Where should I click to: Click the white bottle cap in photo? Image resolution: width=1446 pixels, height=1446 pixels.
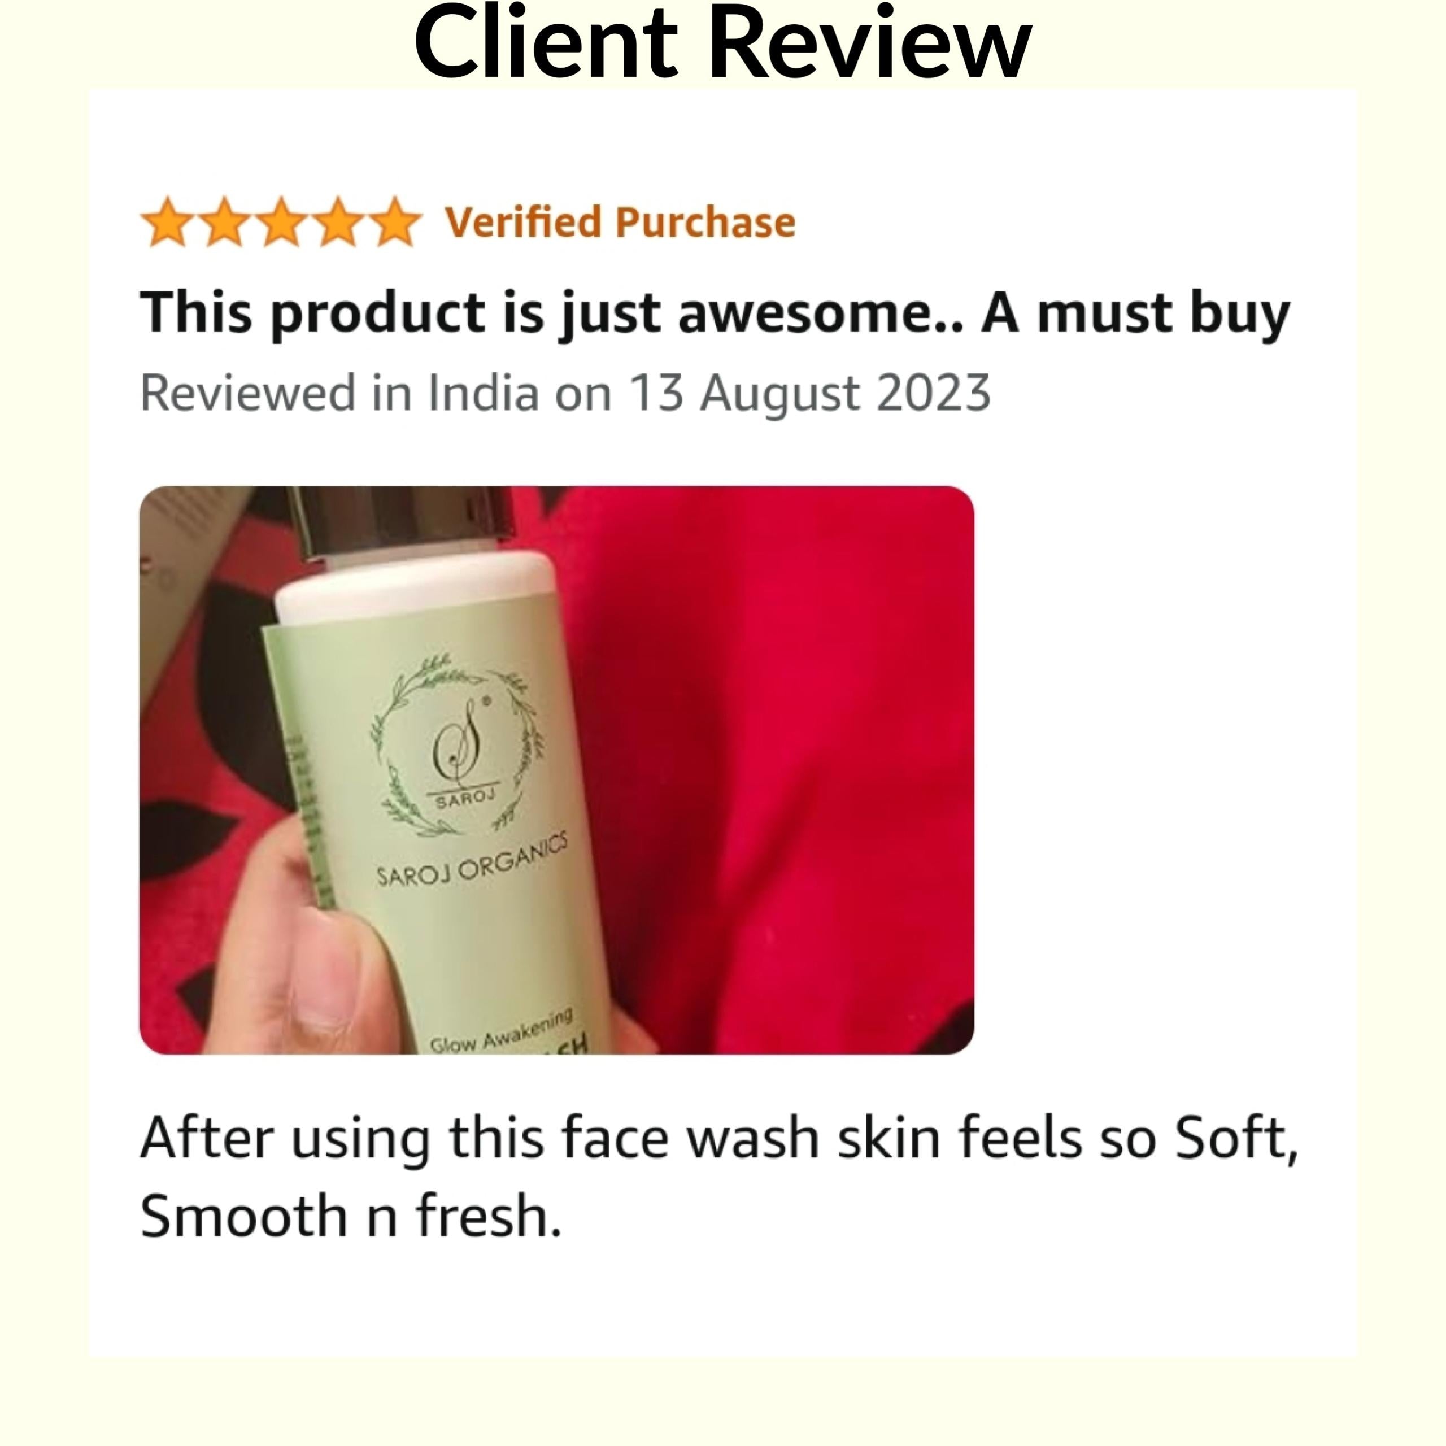pyautogui.click(x=416, y=588)
